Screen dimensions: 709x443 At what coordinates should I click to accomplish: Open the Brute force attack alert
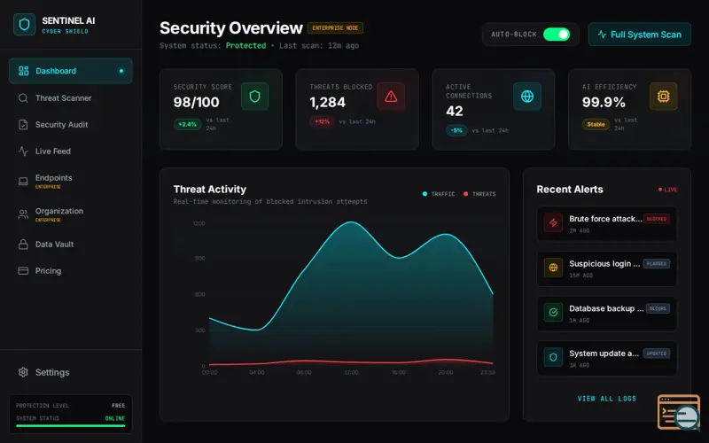[606, 224]
